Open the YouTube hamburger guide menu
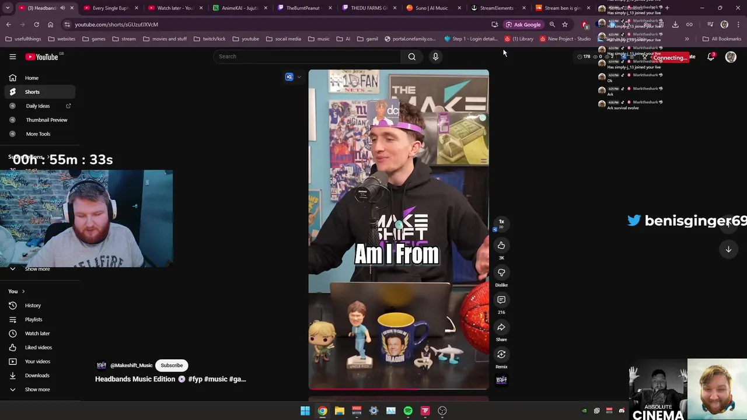 (x=12, y=57)
